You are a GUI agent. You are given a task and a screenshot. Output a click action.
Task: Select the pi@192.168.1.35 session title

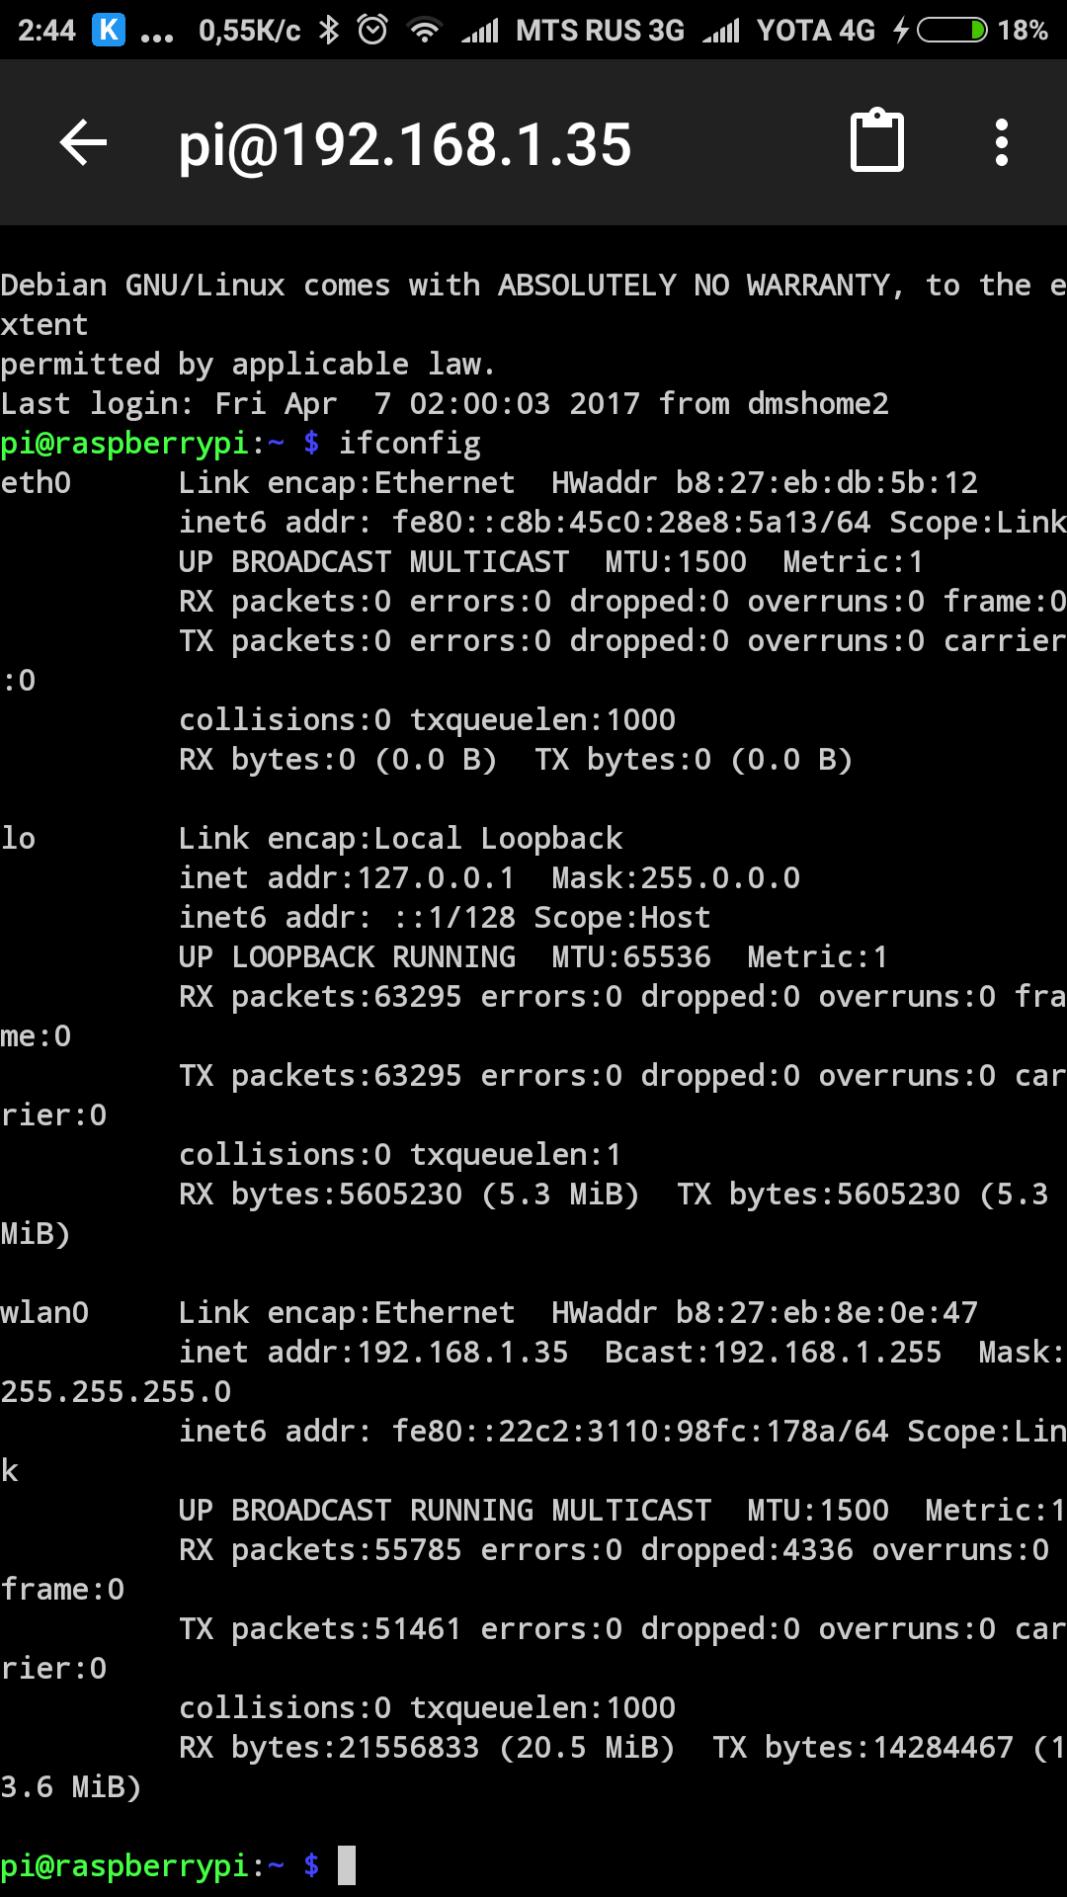(x=403, y=142)
